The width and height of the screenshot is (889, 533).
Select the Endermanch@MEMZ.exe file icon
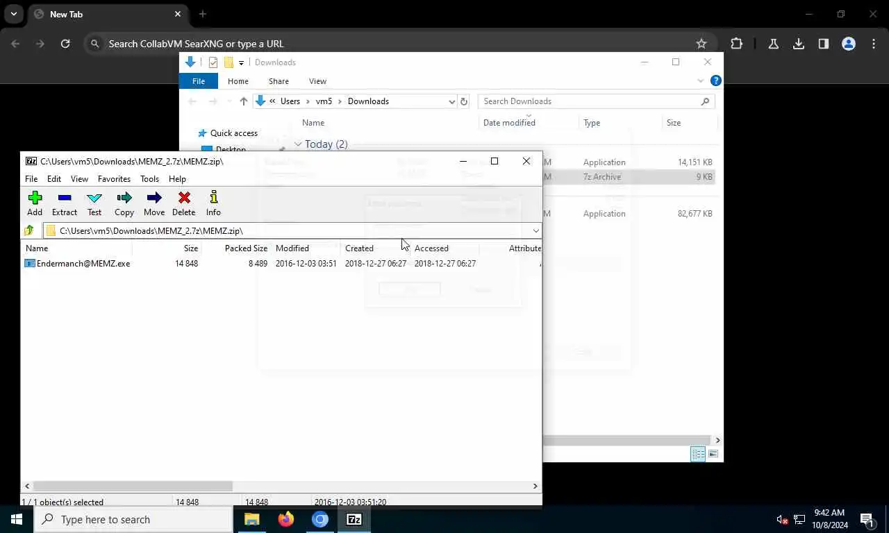[30, 264]
